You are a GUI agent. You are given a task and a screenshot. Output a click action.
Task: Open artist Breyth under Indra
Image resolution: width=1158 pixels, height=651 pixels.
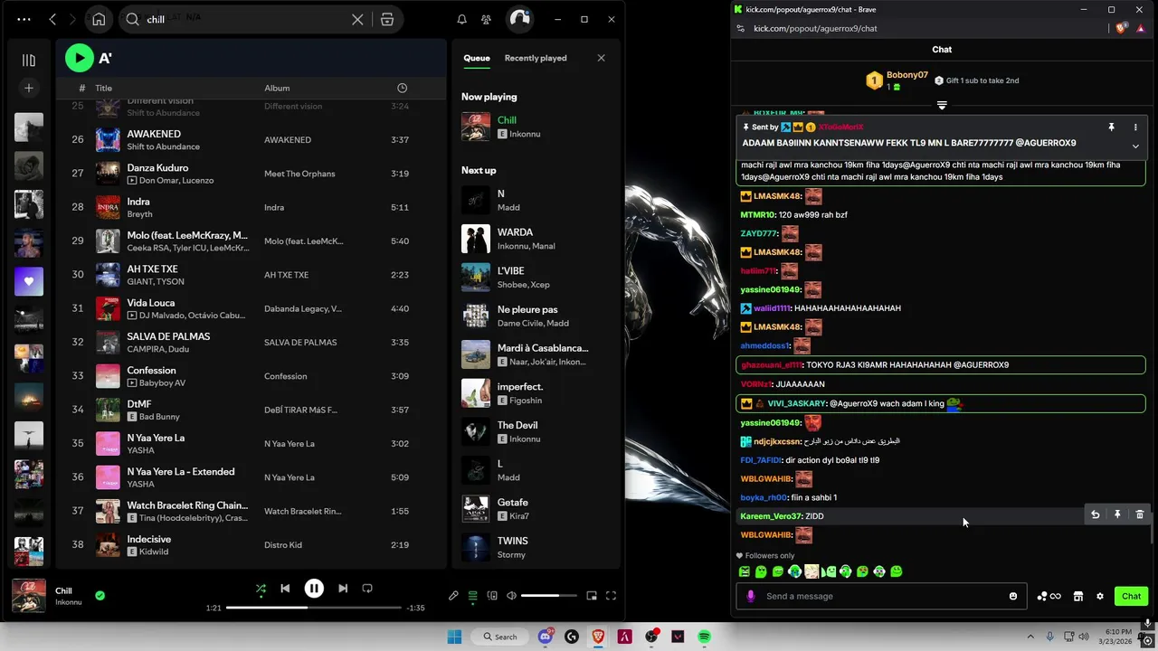coord(139,214)
